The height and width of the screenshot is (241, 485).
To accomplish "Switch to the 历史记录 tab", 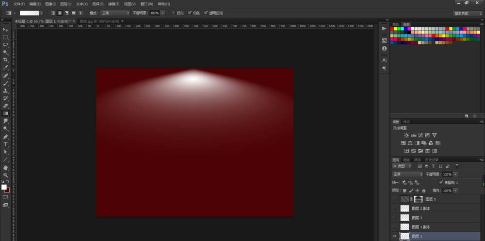I will pos(431,160).
